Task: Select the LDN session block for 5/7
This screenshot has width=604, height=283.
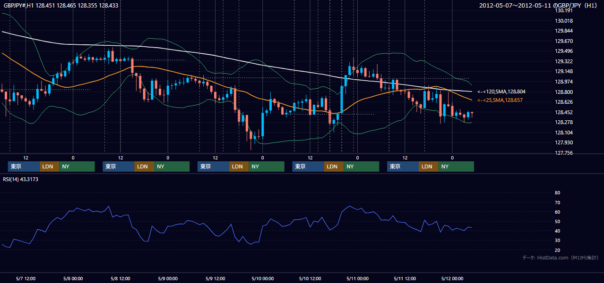Action: (49, 166)
